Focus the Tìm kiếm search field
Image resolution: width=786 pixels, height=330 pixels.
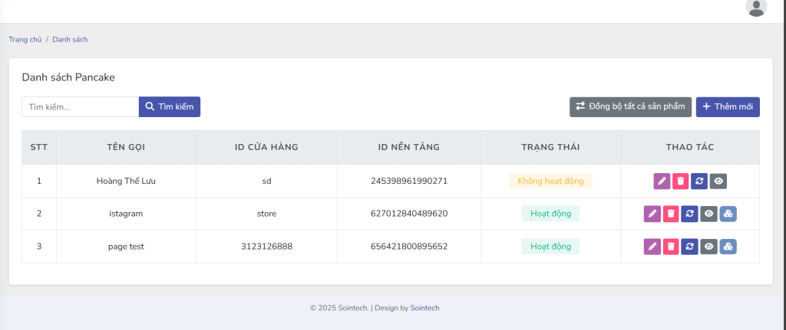point(80,107)
